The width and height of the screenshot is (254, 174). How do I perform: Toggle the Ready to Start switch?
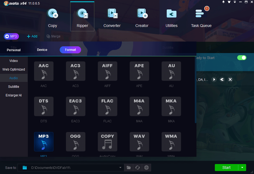pos(242,58)
